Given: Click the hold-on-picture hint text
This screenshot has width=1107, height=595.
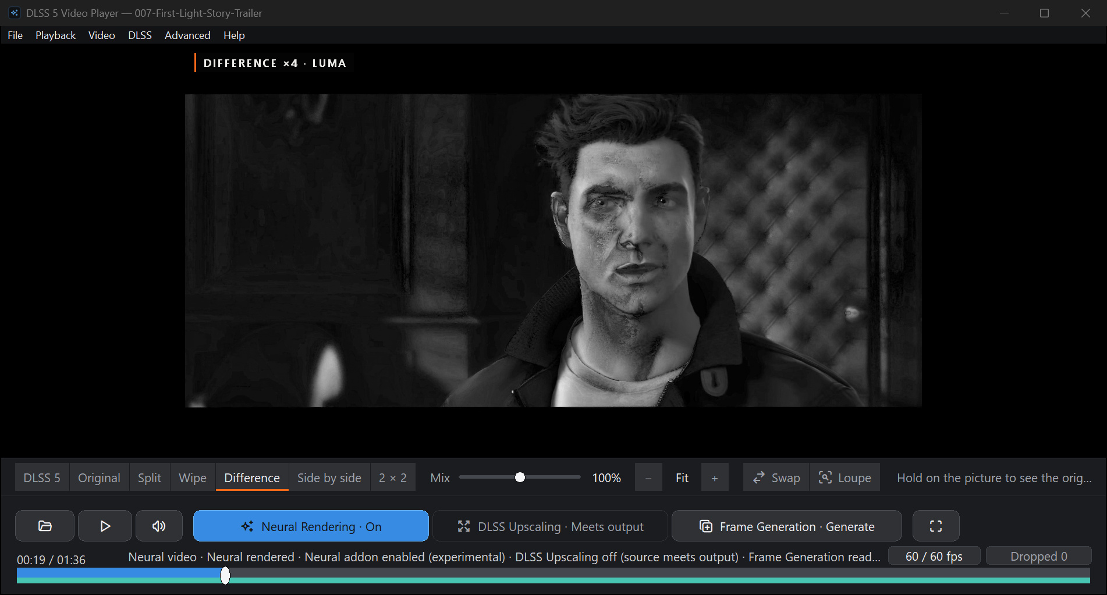Looking at the screenshot, I should coord(994,478).
